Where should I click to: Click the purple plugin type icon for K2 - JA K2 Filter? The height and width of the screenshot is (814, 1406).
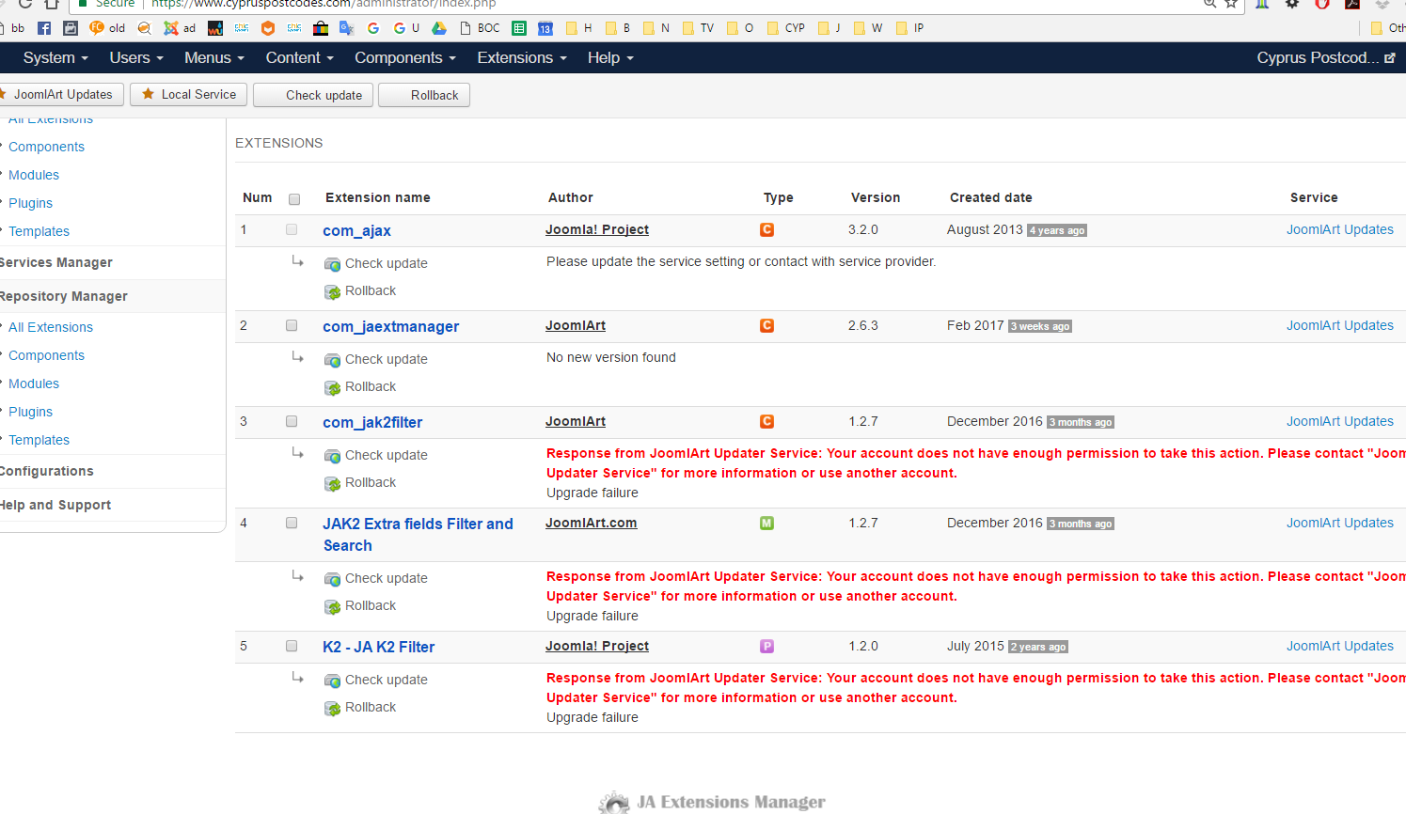click(766, 647)
